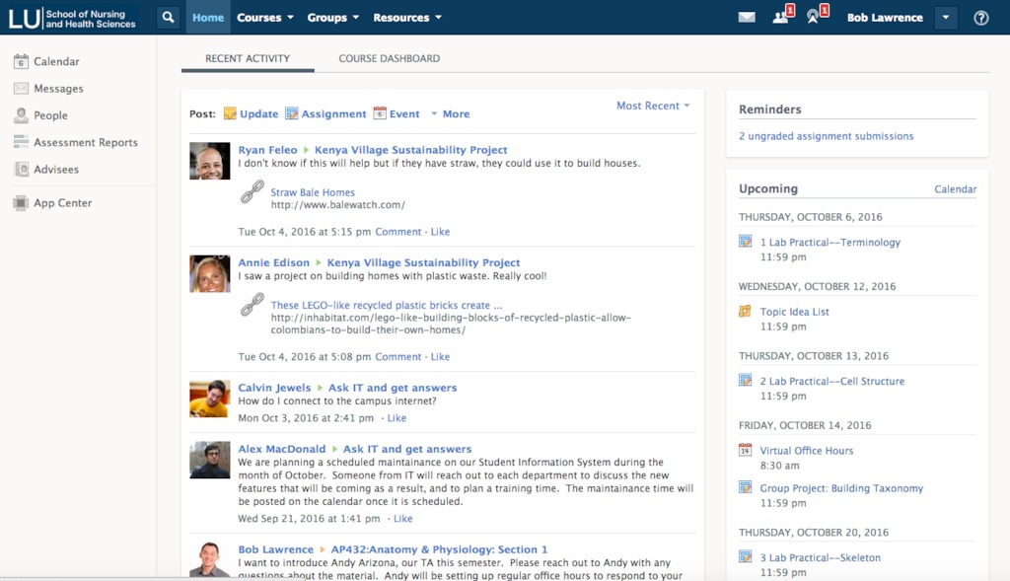
Task: Open the search magnifier icon
Action: click(168, 18)
